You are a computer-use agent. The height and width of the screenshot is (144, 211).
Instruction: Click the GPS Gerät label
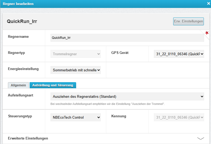tap(120, 53)
